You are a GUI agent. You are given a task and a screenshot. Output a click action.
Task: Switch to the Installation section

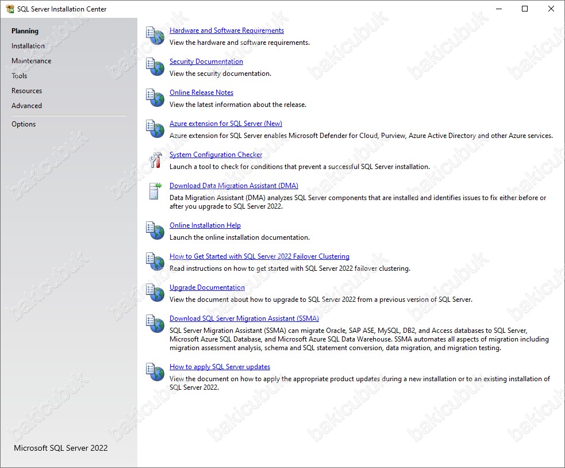click(28, 46)
